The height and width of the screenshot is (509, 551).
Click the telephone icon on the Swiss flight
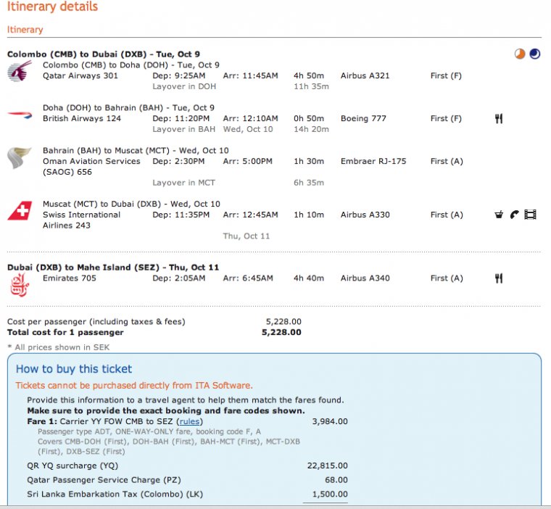(514, 215)
